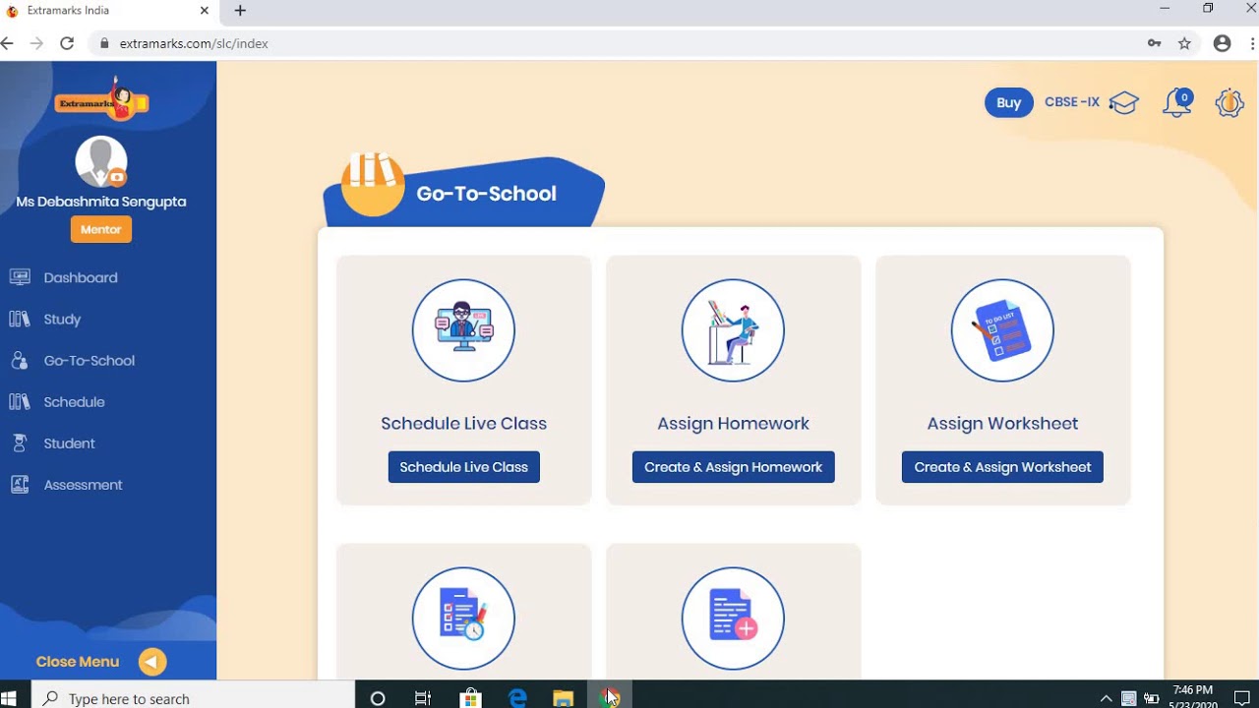Reload the page

[x=67, y=43]
